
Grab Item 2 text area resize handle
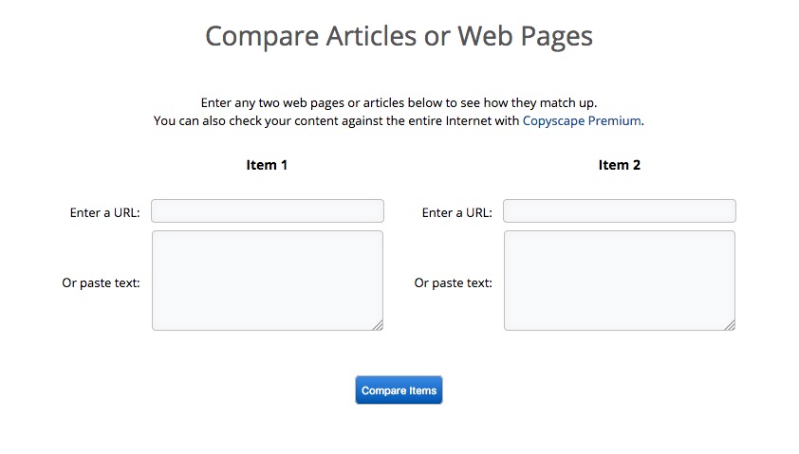730,325
